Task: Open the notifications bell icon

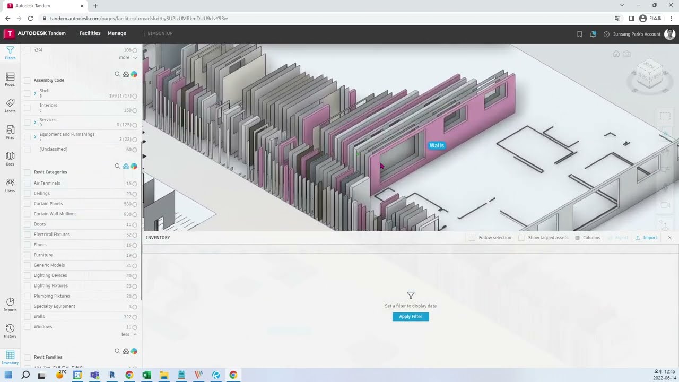Action: (x=593, y=34)
